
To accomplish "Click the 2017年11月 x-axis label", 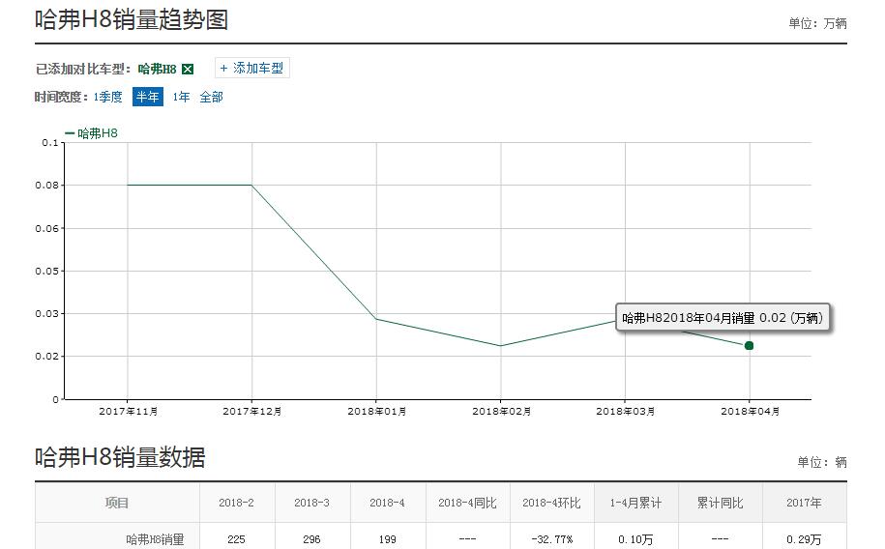I will 128,412.
